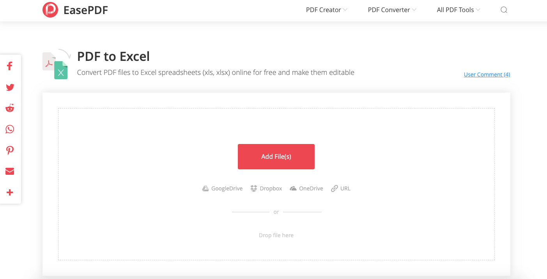Import a file from GoogleDrive

(222, 188)
